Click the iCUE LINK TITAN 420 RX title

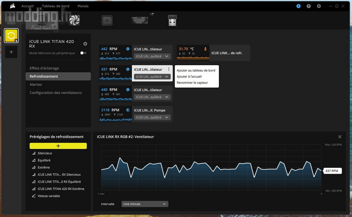click(52, 44)
